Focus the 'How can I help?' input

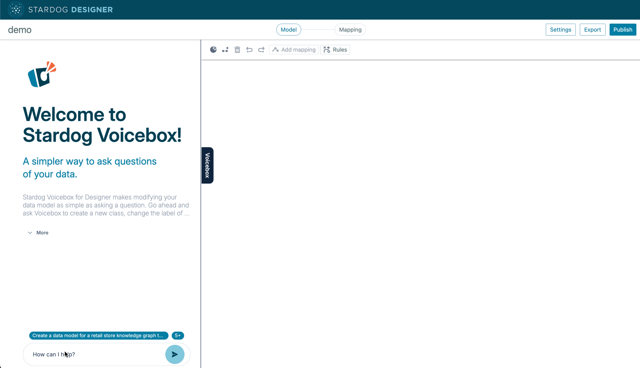[x=96, y=354]
